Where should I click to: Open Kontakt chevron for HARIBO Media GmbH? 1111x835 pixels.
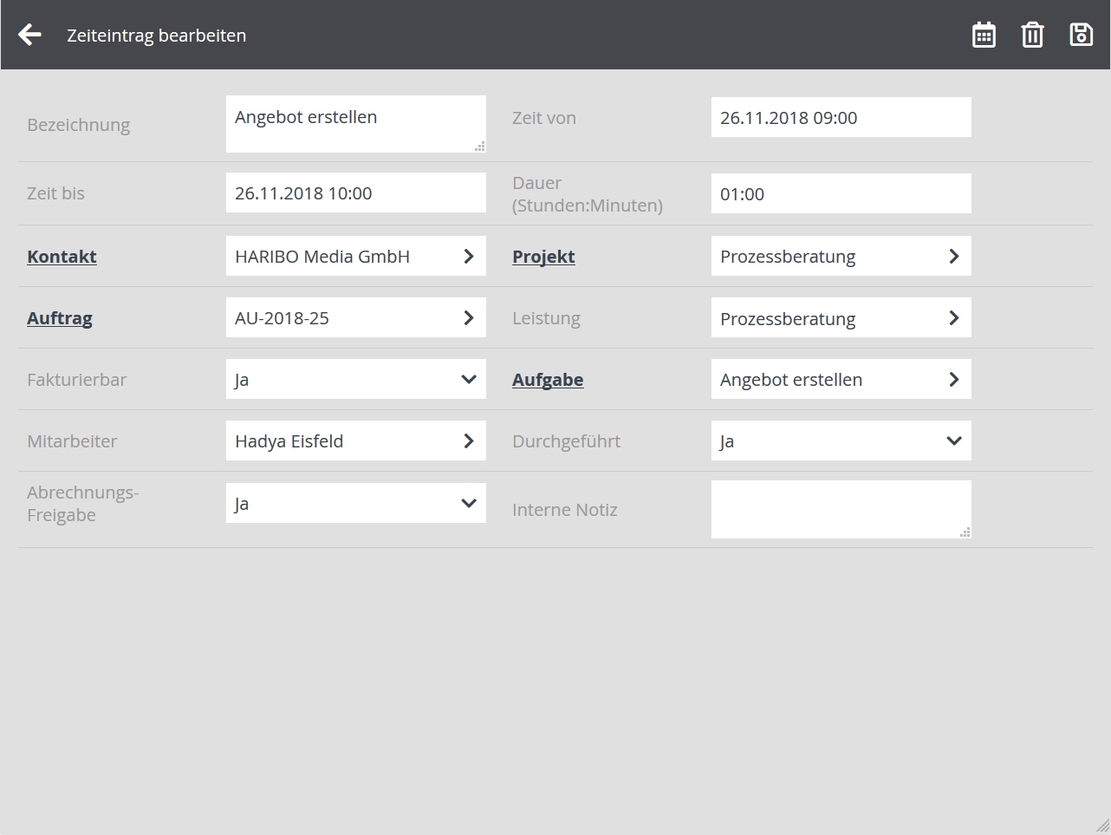click(468, 256)
